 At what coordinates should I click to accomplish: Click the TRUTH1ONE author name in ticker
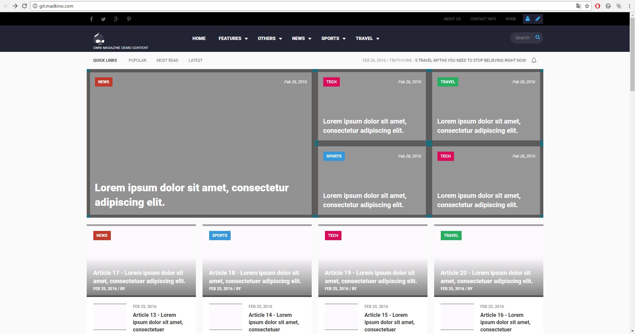pos(400,60)
